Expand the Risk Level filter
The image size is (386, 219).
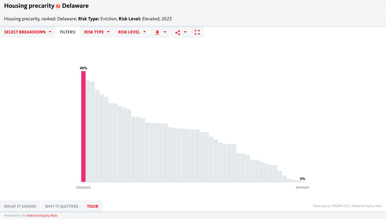click(132, 32)
